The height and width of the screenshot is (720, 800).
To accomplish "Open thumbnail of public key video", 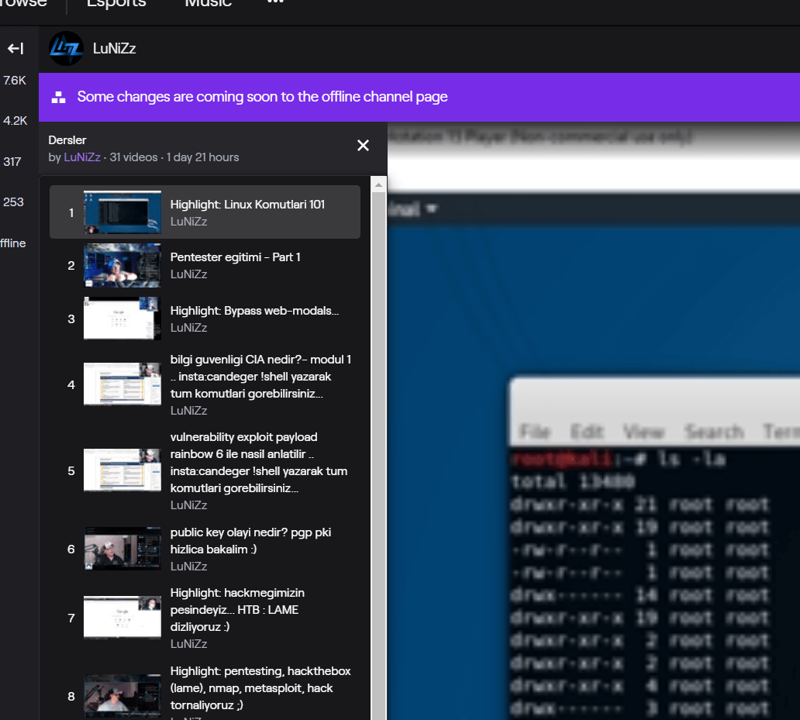I will pyautogui.click(x=122, y=549).
